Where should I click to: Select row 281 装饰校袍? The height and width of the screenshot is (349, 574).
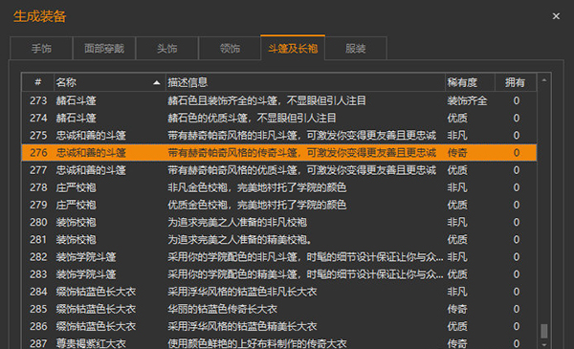point(279,240)
